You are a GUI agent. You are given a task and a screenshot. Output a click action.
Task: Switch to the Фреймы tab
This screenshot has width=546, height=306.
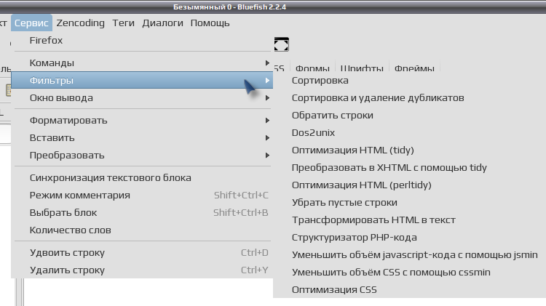pos(414,68)
